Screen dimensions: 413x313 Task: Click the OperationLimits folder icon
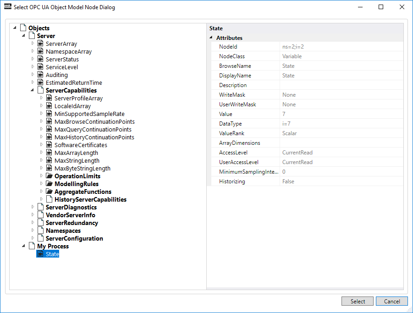49,176
